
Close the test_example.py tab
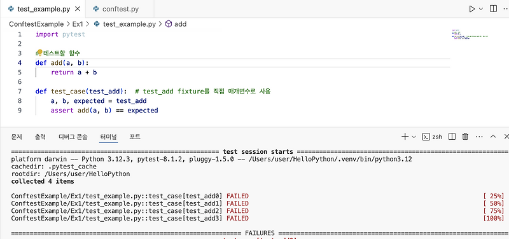[77, 9]
